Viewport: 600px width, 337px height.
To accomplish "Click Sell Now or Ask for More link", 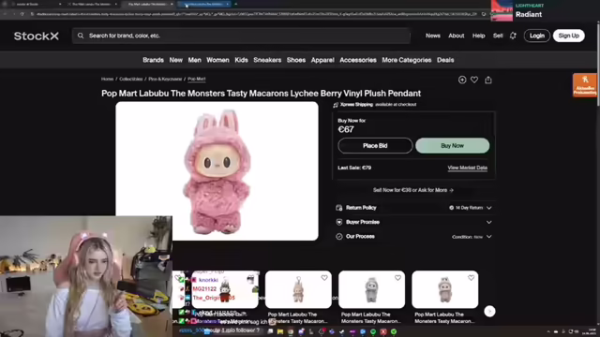I will [413, 190].
